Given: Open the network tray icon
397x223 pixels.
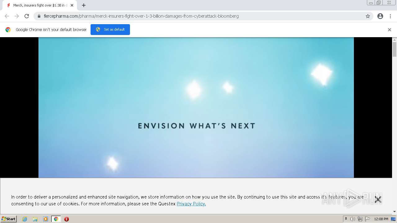Looking at the screenshot, I should click(360, 219).
